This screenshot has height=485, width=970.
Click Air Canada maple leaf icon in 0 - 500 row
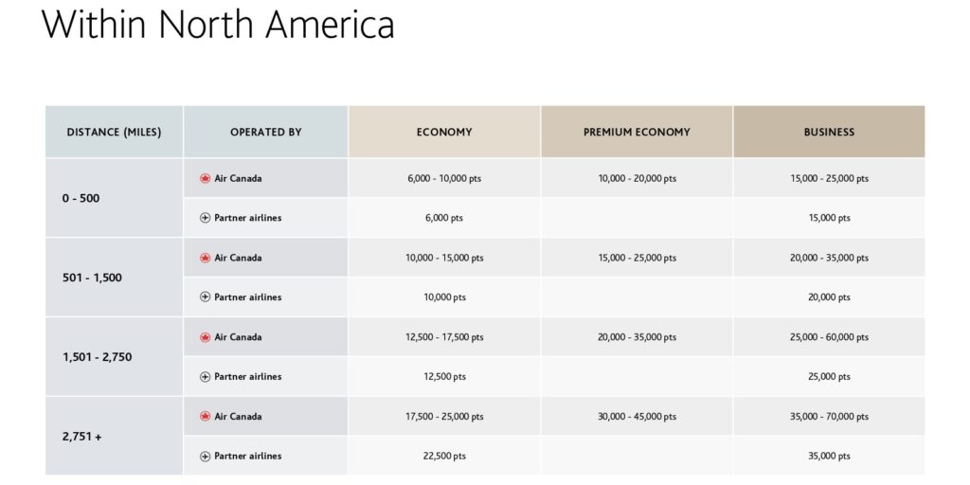click(x=205, y=178)
